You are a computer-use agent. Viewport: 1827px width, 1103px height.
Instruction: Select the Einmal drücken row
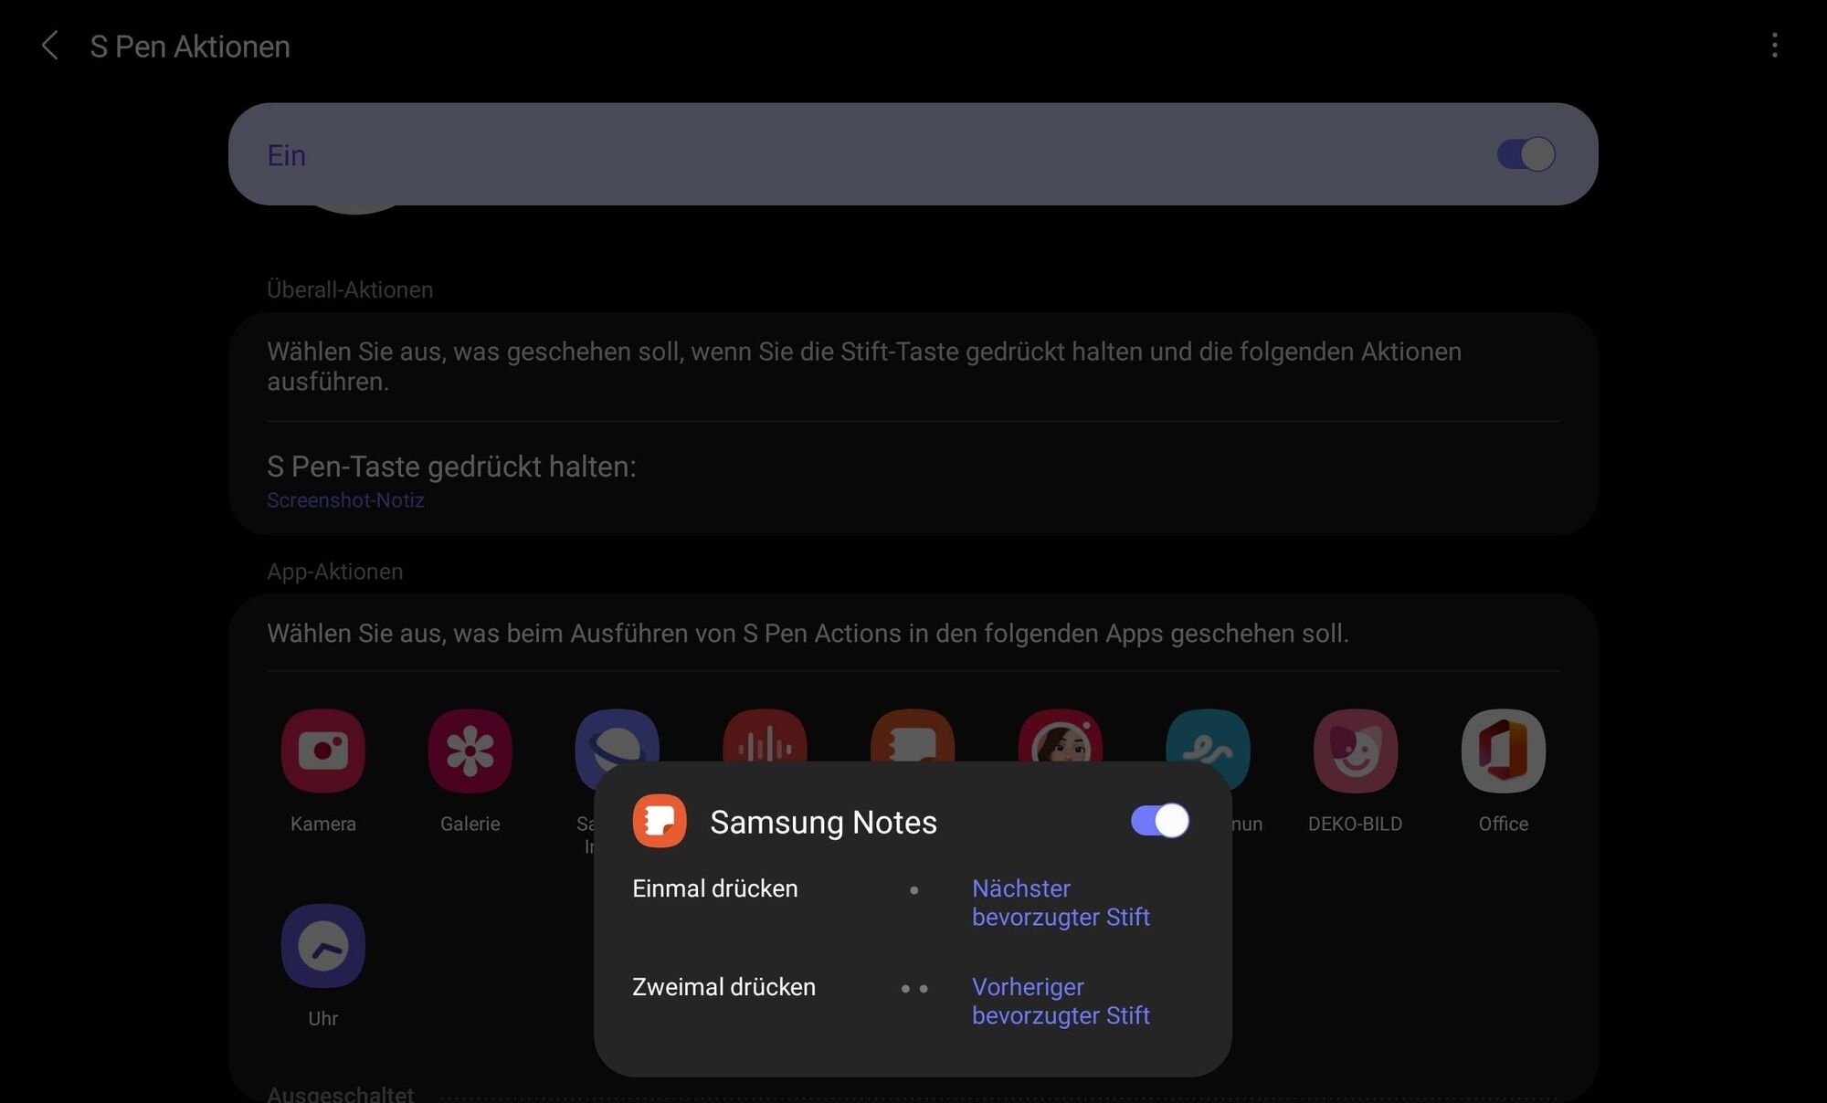913,902
